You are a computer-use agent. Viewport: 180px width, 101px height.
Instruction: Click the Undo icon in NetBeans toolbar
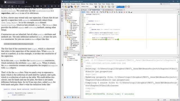coord(75,7)
